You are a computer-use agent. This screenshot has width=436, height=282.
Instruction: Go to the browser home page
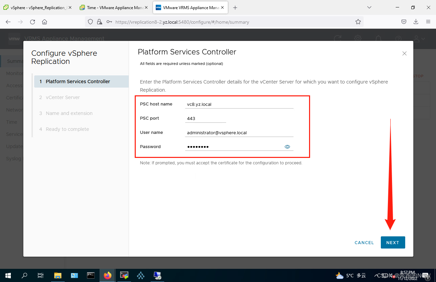coord(44,22)
